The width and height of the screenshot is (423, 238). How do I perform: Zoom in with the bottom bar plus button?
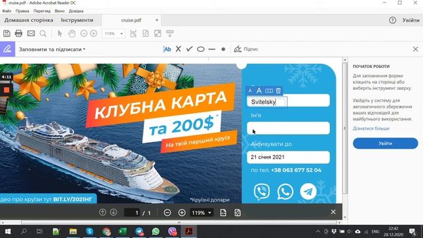click(182, 213)
